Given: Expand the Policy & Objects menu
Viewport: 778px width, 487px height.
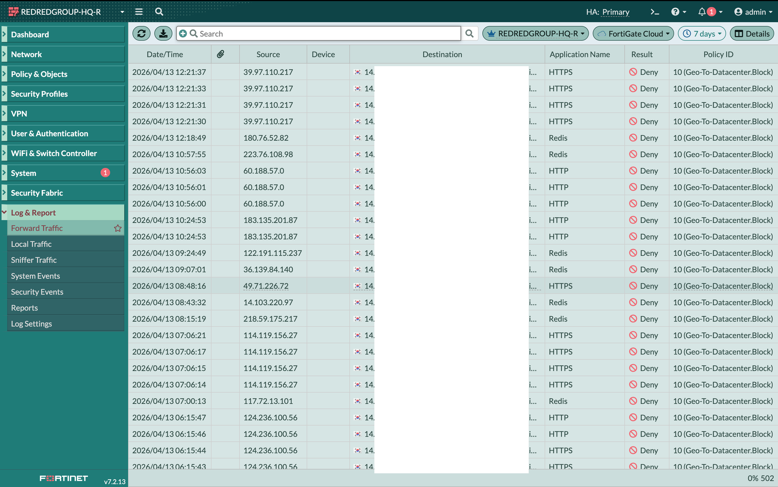Looking at the screenshot, I should [x=39, y=74].
